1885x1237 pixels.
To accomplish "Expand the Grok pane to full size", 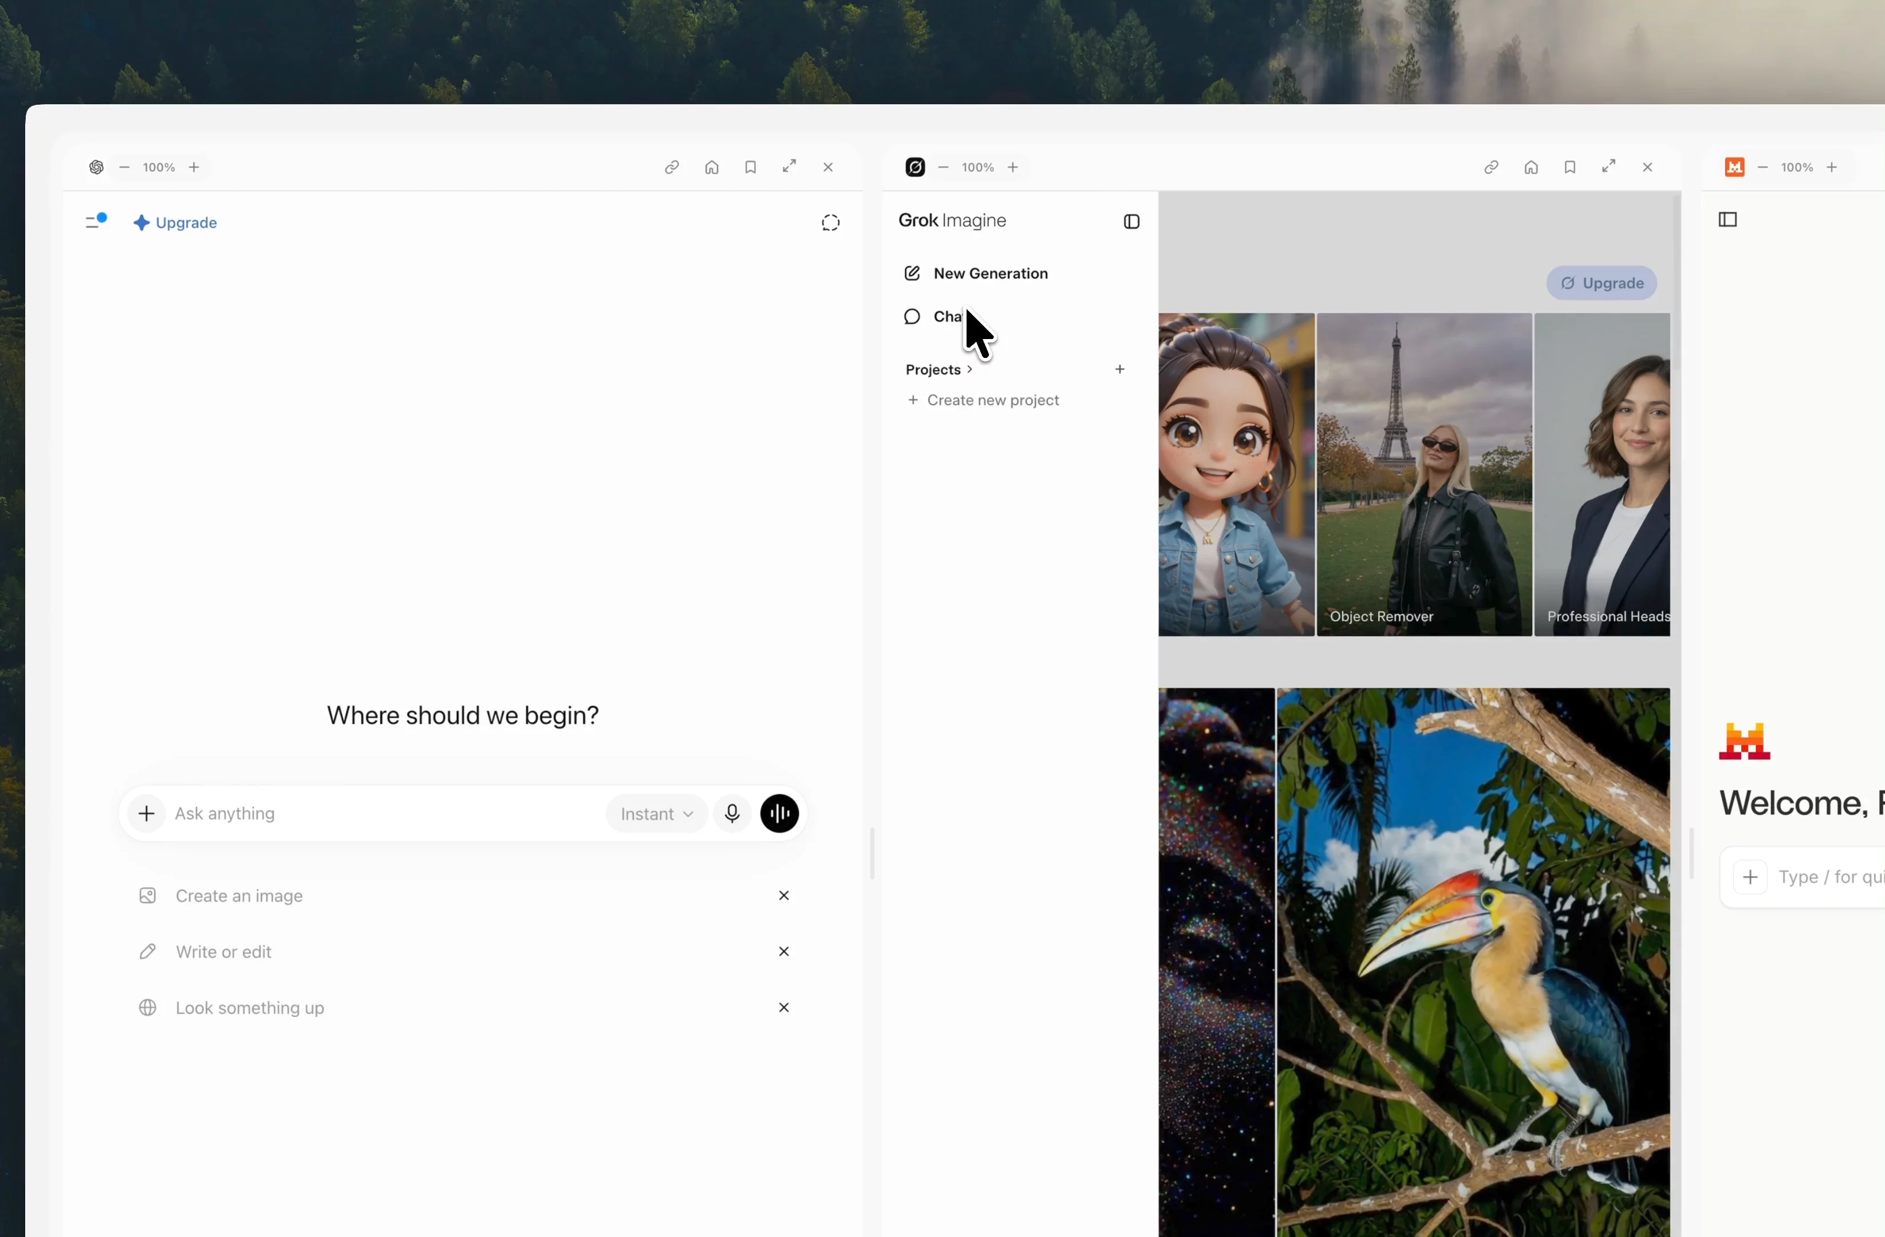I will (x=1608, y=166).
